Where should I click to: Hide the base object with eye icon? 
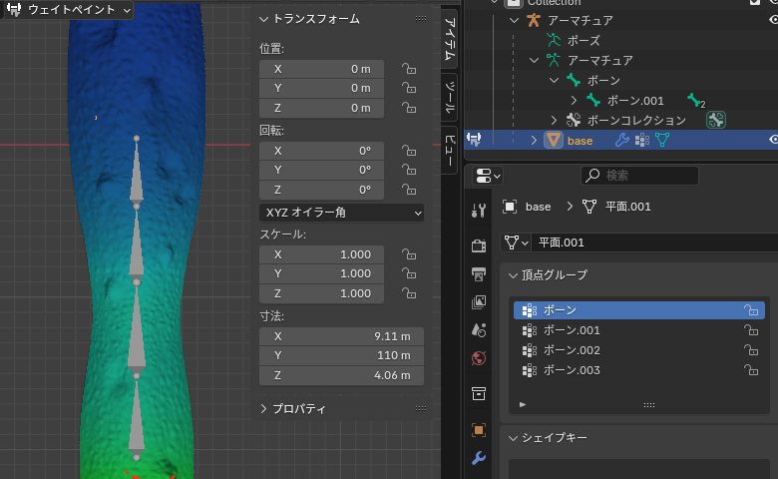(x=773, y=140)
